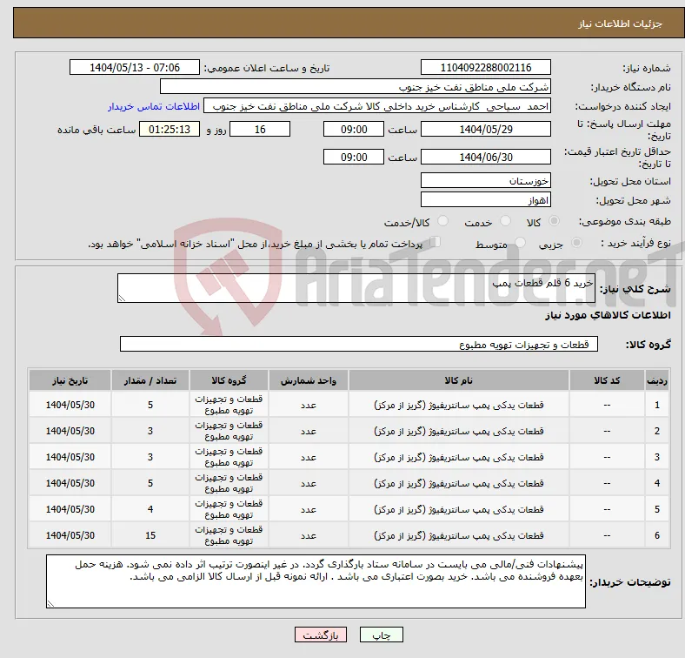Select the متوسط purchase type radio
This screenshot has height=658, width=685.
(521, 243)
